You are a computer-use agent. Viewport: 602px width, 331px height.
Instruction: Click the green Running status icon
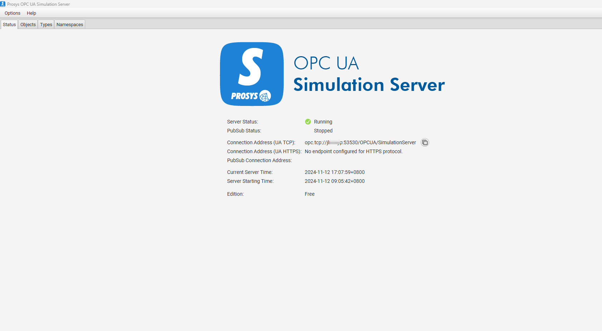click(x=308, y=122)
